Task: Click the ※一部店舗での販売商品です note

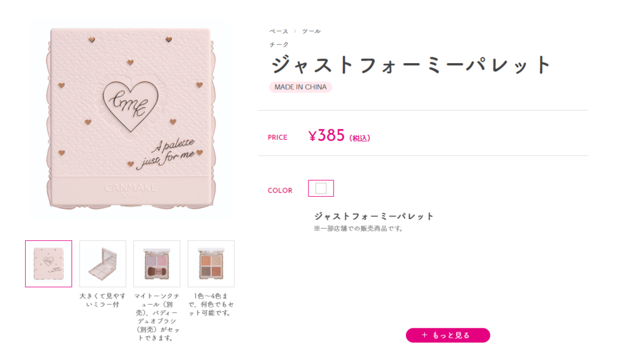Action: 358,229
